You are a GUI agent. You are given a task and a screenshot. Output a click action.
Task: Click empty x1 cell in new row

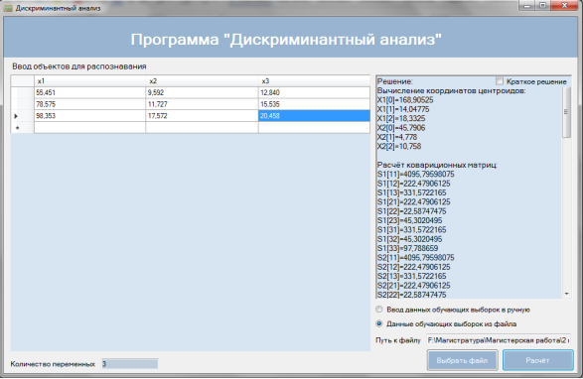[x=89, y=127]
